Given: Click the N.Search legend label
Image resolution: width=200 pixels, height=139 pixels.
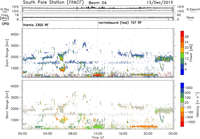Looking at the screenshot, I should [x=193, y=9].
